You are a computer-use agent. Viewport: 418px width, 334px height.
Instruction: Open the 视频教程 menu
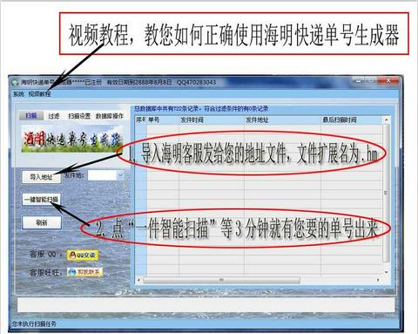[x=39, y=94]
